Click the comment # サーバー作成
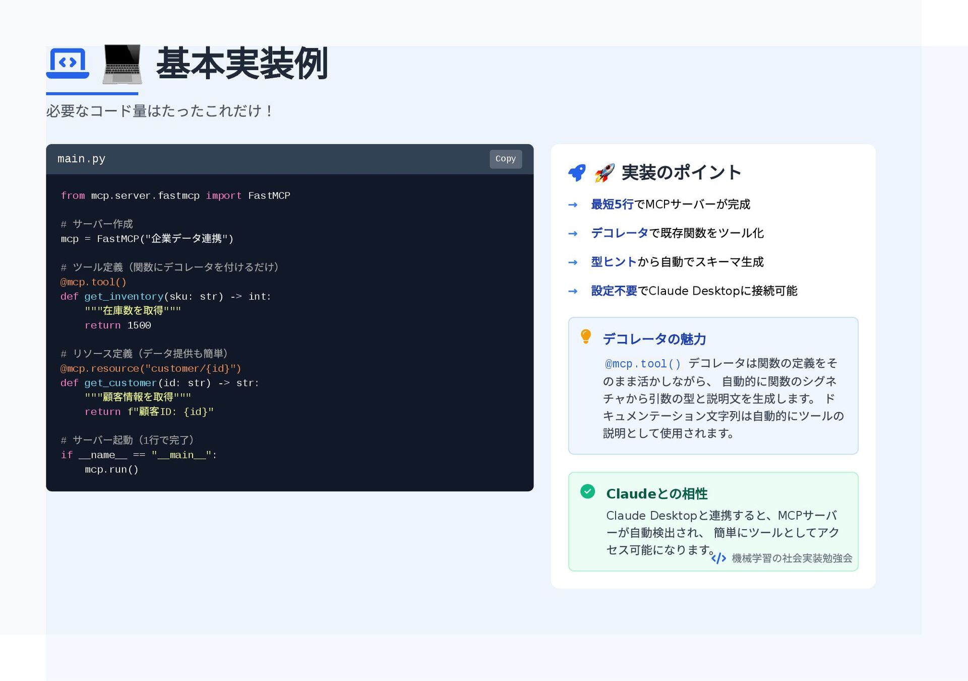 [x=97, y=224]
